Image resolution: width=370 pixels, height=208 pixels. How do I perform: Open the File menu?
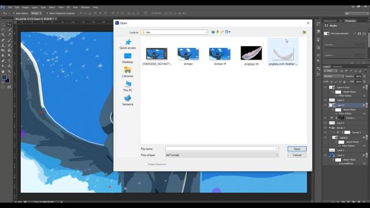(x=10, y=8)
